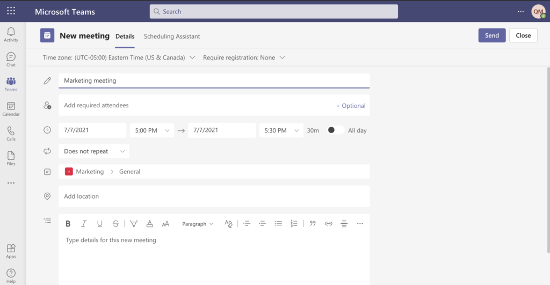550x285 pixels.
Task: Increase indent of the paragraph
Action: pos(262,224)
